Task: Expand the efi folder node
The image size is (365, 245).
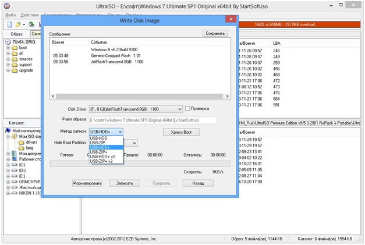Action: click(8, 54)
